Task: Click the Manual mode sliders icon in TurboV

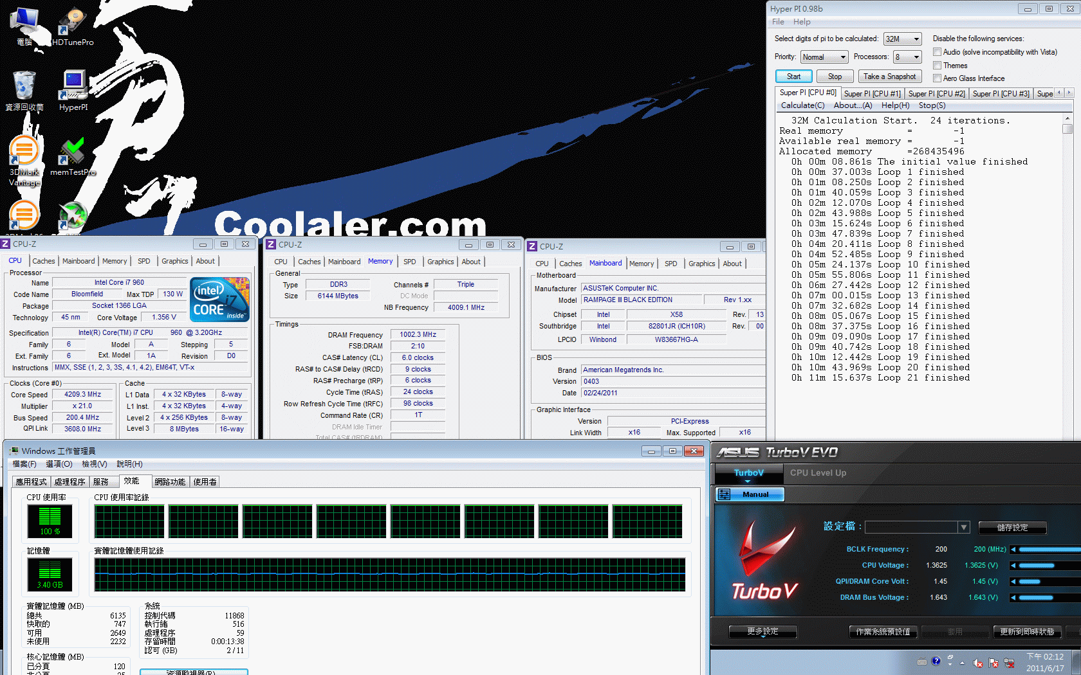Action: tap(725, 494)
